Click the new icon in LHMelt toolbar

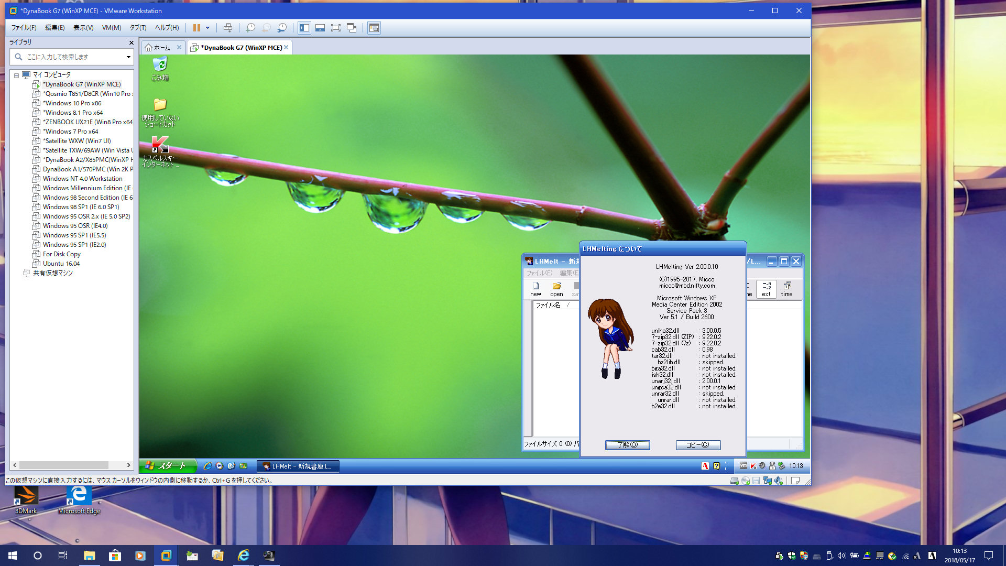(x=535, y=289)
